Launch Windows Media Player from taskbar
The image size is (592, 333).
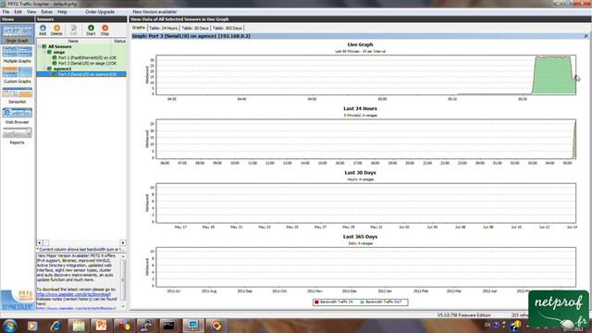coord(32,326)
